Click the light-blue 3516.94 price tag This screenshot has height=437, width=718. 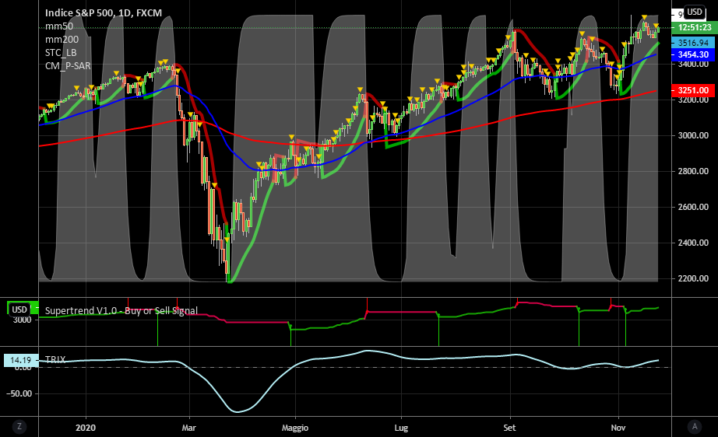click(693, 43)
